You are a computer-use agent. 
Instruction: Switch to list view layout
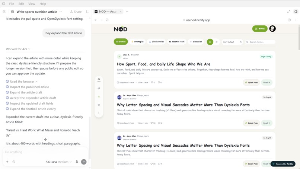coord(217,42)
